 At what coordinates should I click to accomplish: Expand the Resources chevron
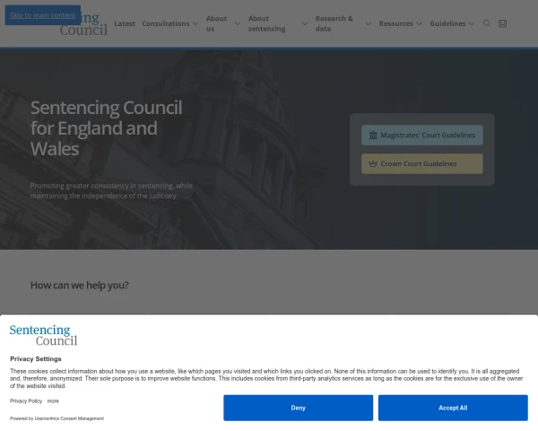coord(419,23)
